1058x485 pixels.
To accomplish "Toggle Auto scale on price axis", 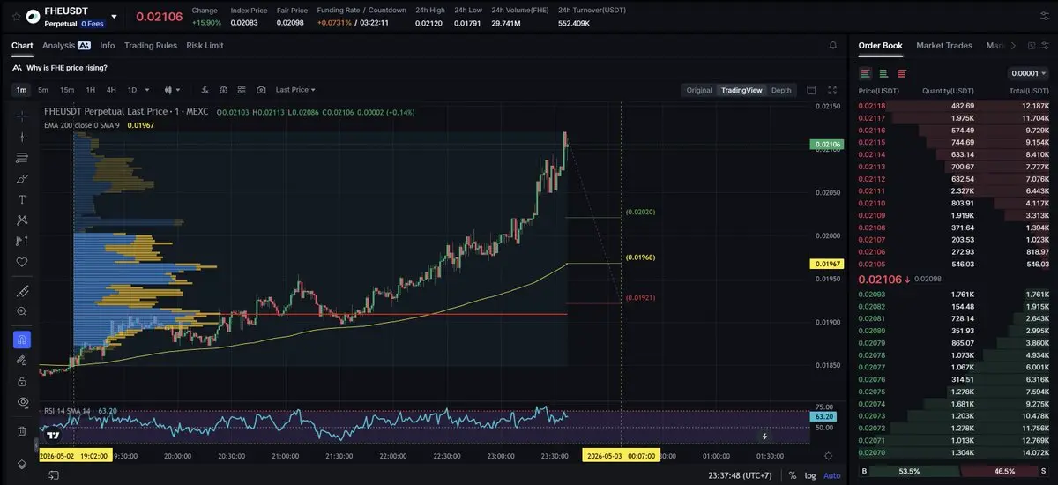I will 831,475.
